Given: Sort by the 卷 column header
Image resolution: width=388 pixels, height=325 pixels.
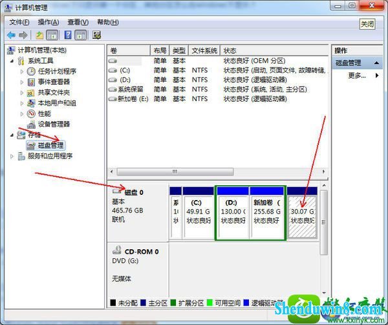Looking at the screenshot, I should click(x=129, y=50).
